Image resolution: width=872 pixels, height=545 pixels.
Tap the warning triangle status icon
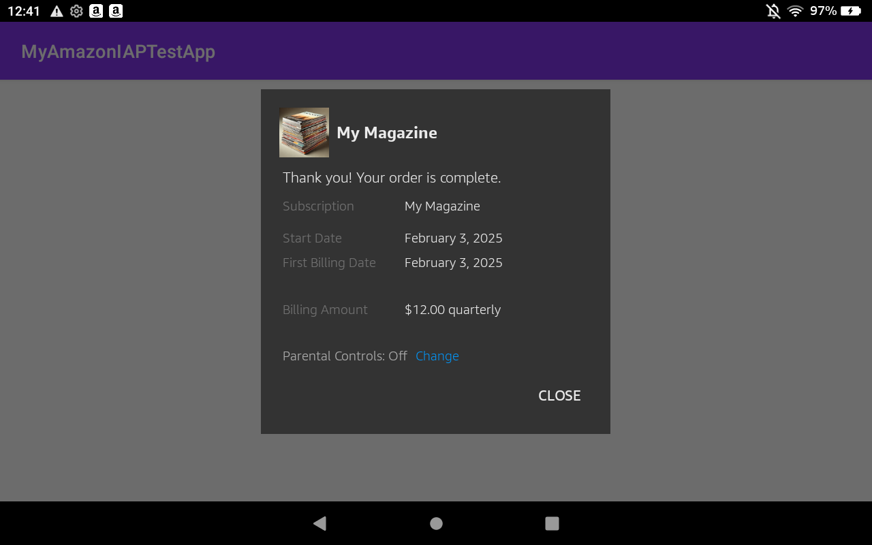[56, 10]
